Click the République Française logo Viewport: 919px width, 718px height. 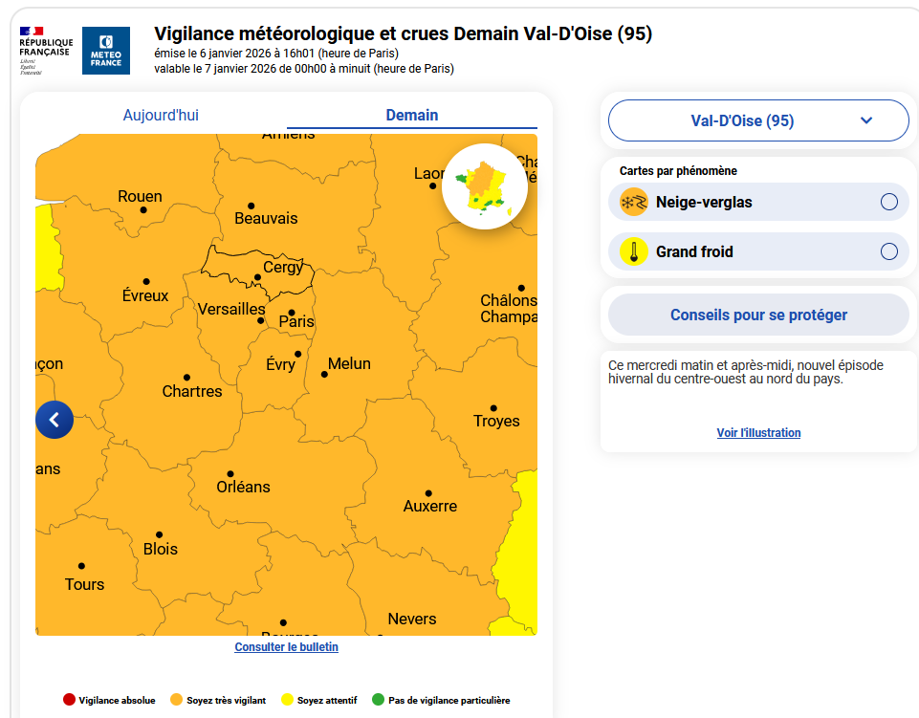tap(45, 50)
